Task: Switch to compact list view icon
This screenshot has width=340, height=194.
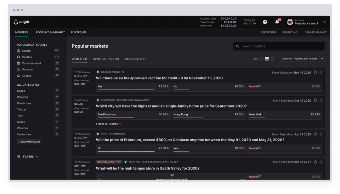Action: pos(262,59)
